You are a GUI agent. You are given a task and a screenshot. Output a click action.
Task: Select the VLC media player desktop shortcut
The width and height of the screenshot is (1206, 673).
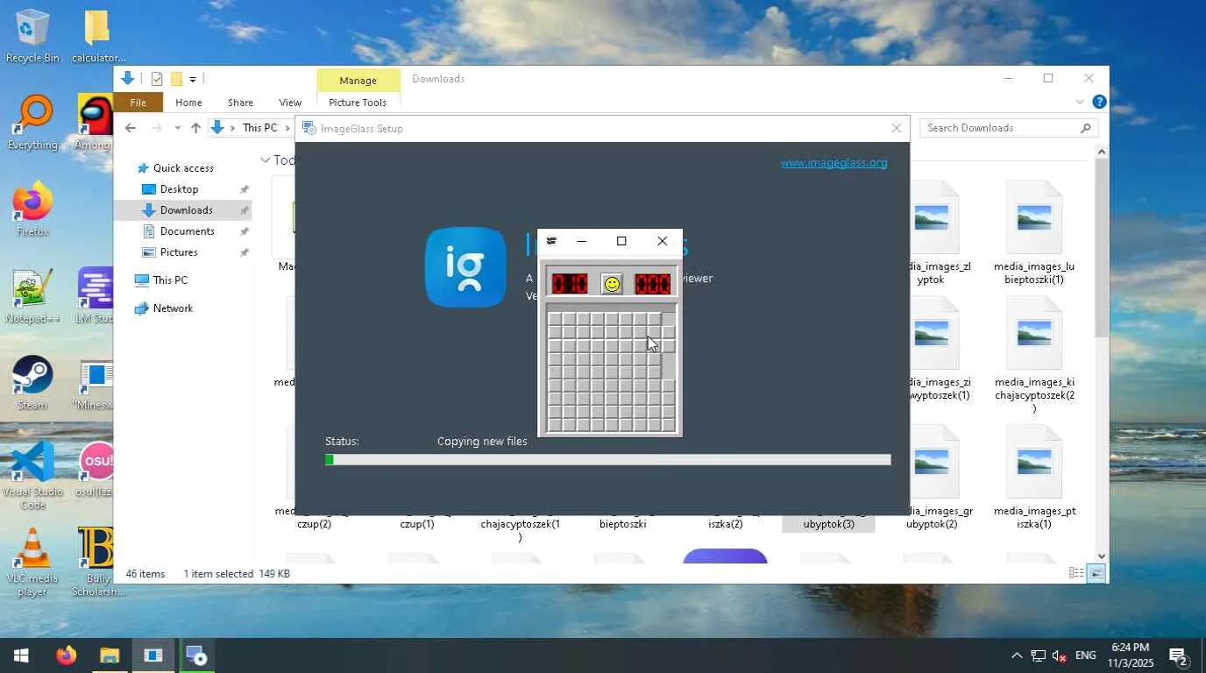(32, 563)
